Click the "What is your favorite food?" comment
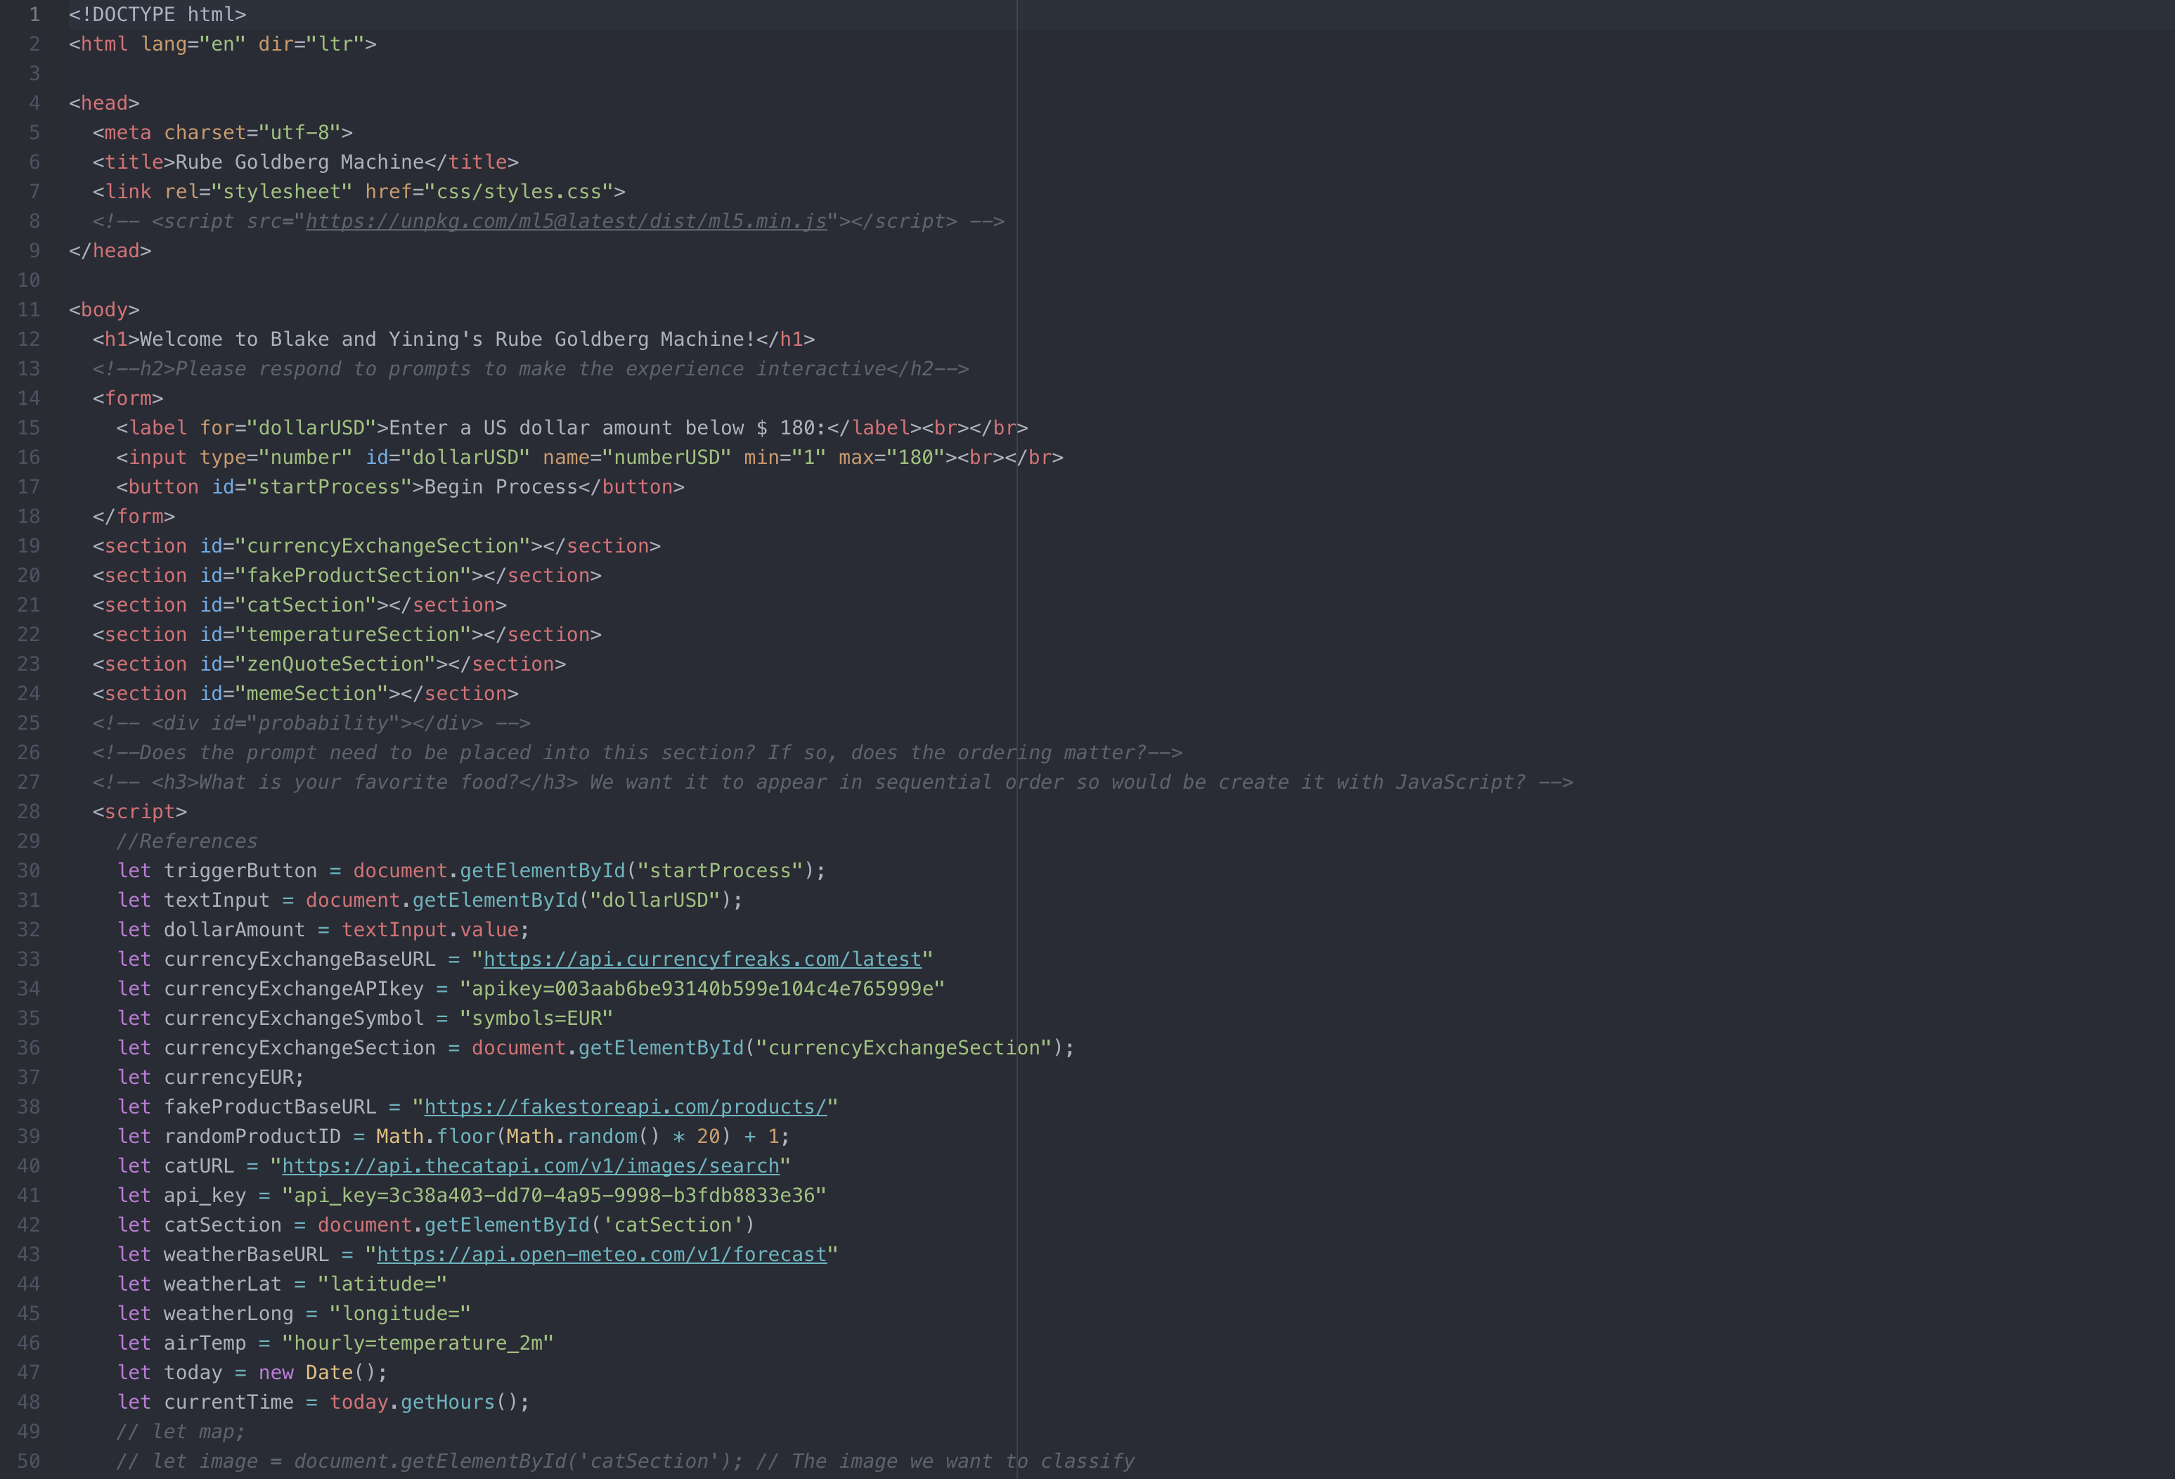The width and height of the screenshot is (2175, 1479). pyautogui.click(x=359, y=782)
